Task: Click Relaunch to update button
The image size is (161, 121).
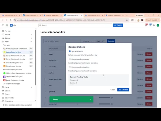Action: pos(152,20)
